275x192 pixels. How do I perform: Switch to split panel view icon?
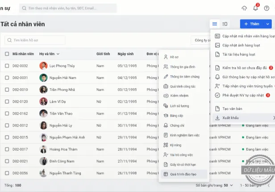[225, 24]
